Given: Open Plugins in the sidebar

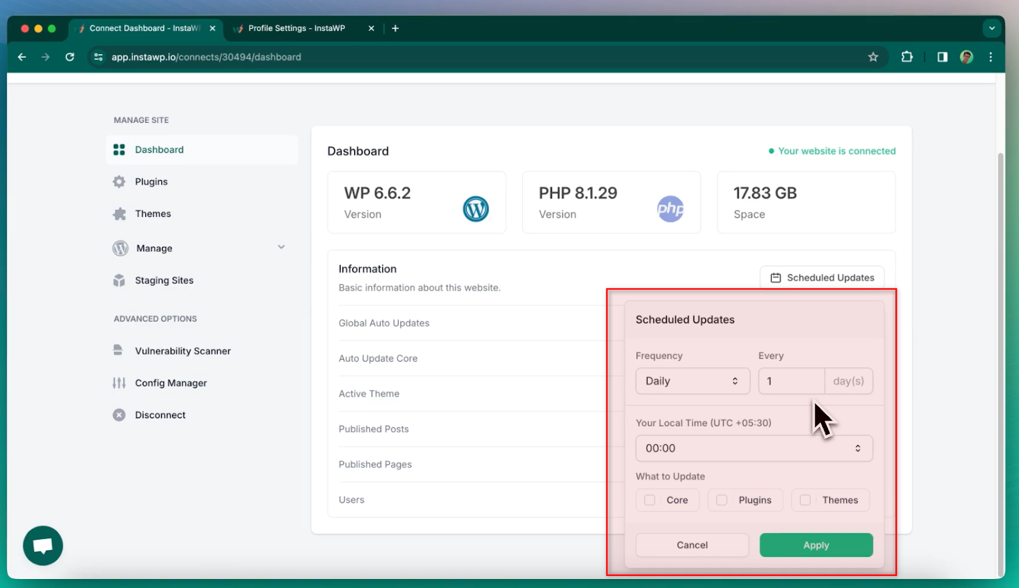Looking at the screenshot, I should pyautogui.click(x=151, y=182).
